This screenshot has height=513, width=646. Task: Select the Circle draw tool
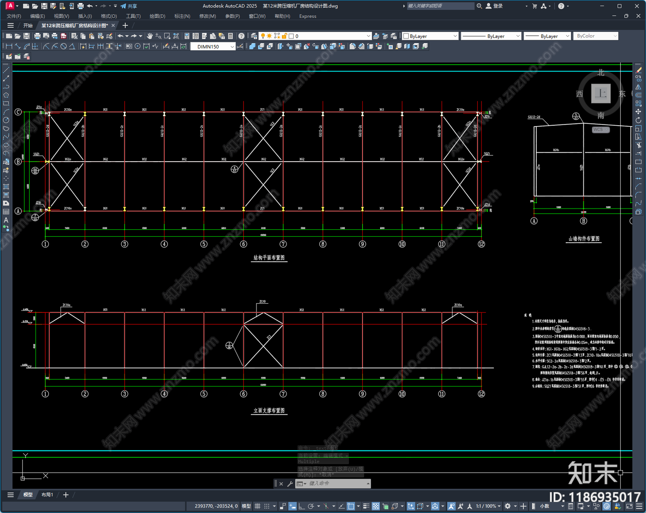coord(6,120)
